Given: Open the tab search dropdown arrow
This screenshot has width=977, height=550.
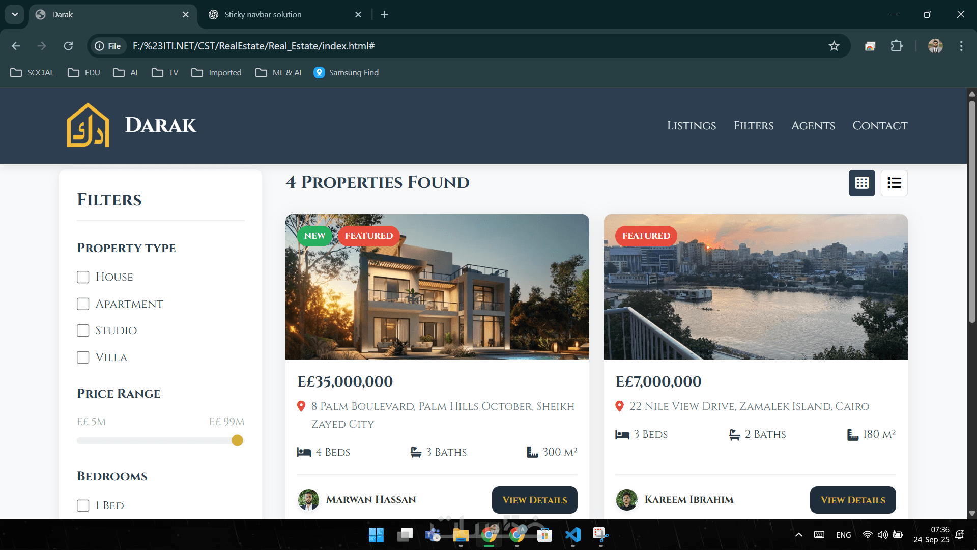Looking at the screenshot, I should (x=15, y=14).
